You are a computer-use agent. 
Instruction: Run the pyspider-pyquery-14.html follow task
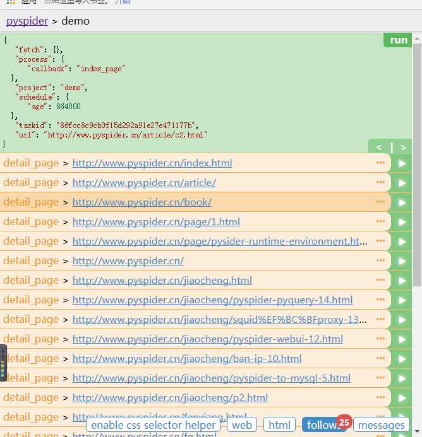[402, 300]
